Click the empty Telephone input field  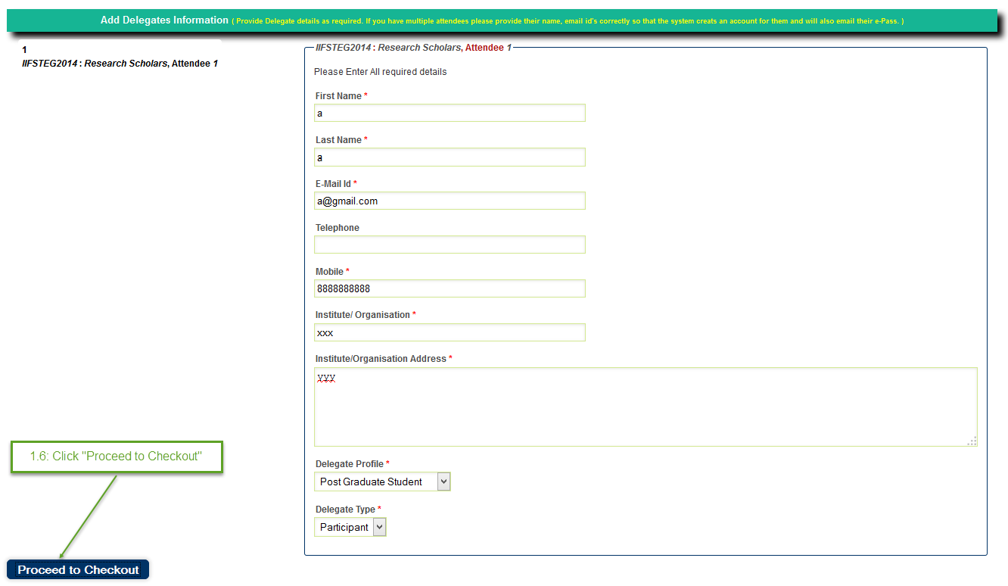(450, 245)
